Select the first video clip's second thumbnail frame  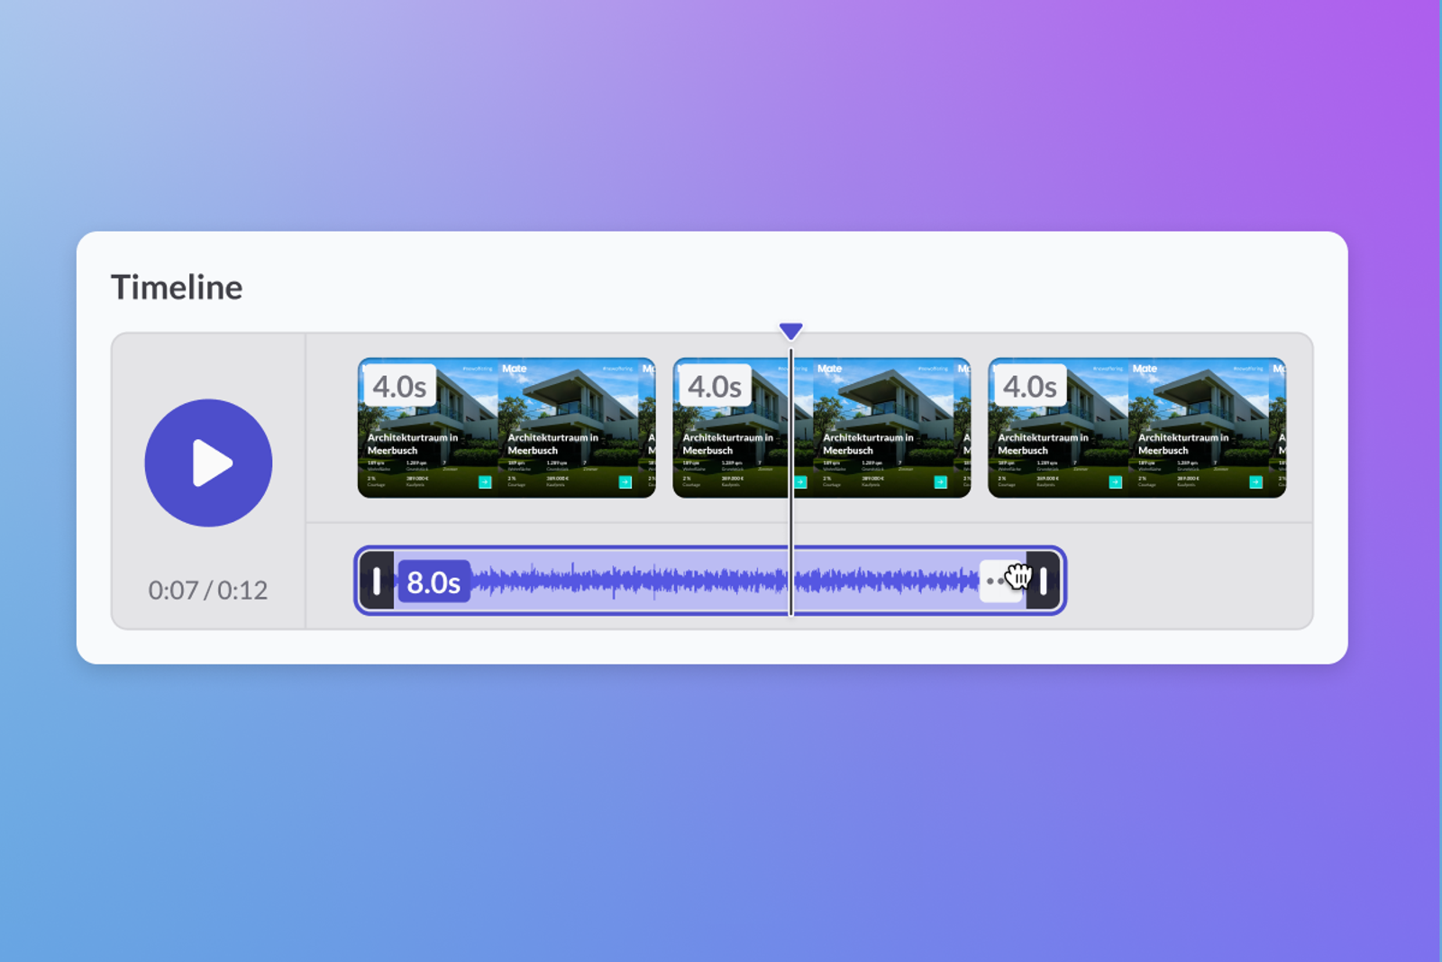pyautogui.click(x=568, y=427)
